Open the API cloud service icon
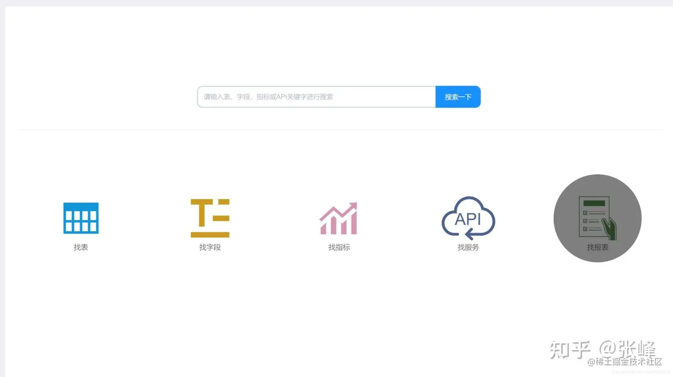The width and height of the screenshot is (673, 377). 468,218
